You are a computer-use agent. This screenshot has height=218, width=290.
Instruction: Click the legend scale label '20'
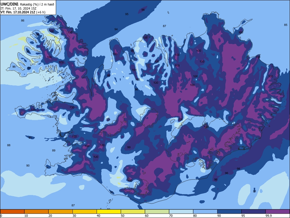(50, 216)
